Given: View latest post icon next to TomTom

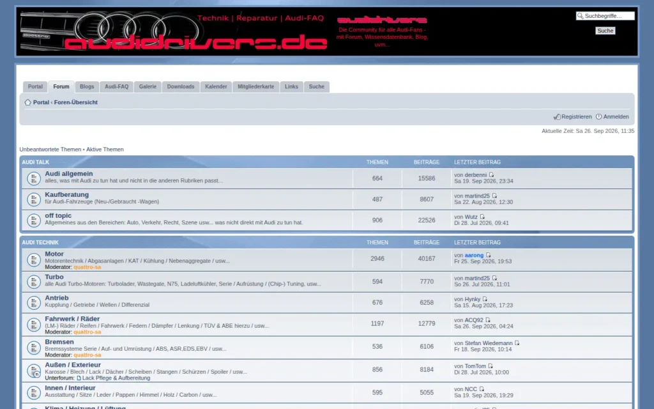Looking at the screenshot, I should pyautogui.click(x=490, y=366).
